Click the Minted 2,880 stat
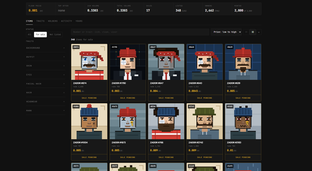 247,9
